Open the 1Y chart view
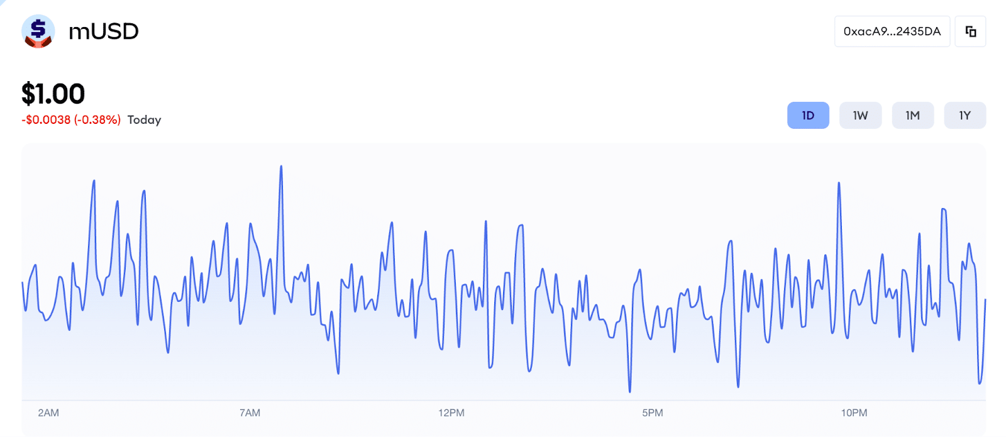This screenshot has width=1006, height=437. click(965, 116)
